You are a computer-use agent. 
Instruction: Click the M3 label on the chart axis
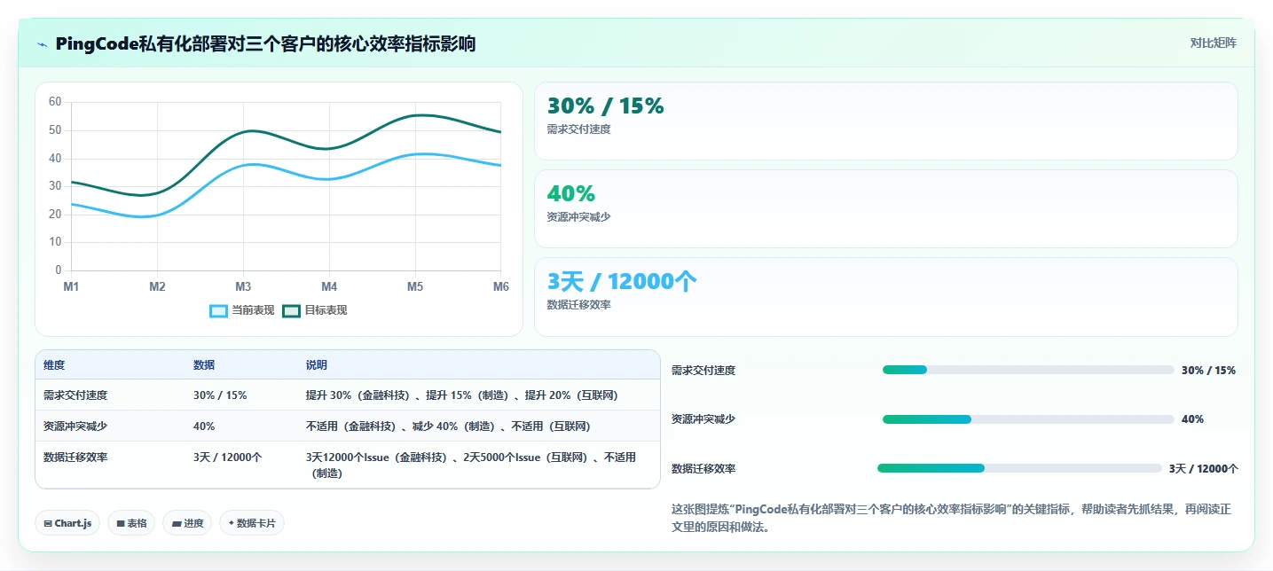[x=243, y=287]
